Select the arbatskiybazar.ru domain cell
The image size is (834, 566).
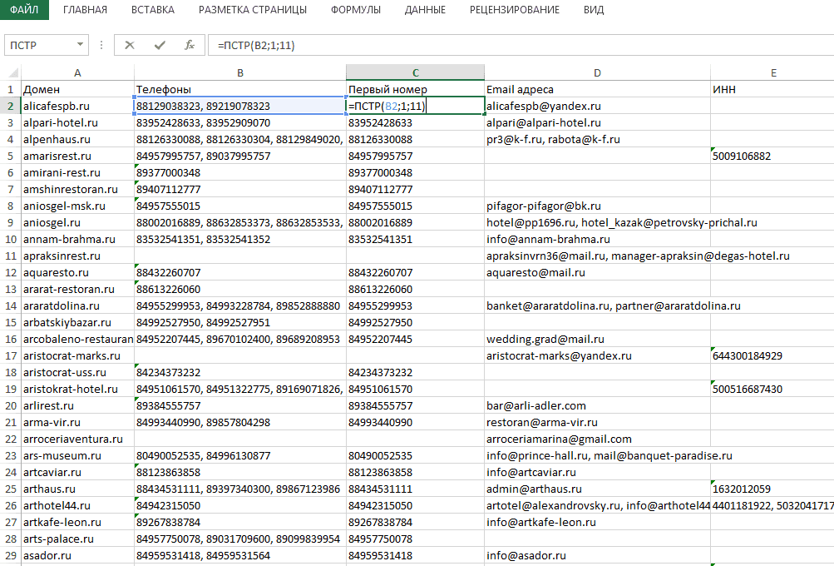coord(77,322)
